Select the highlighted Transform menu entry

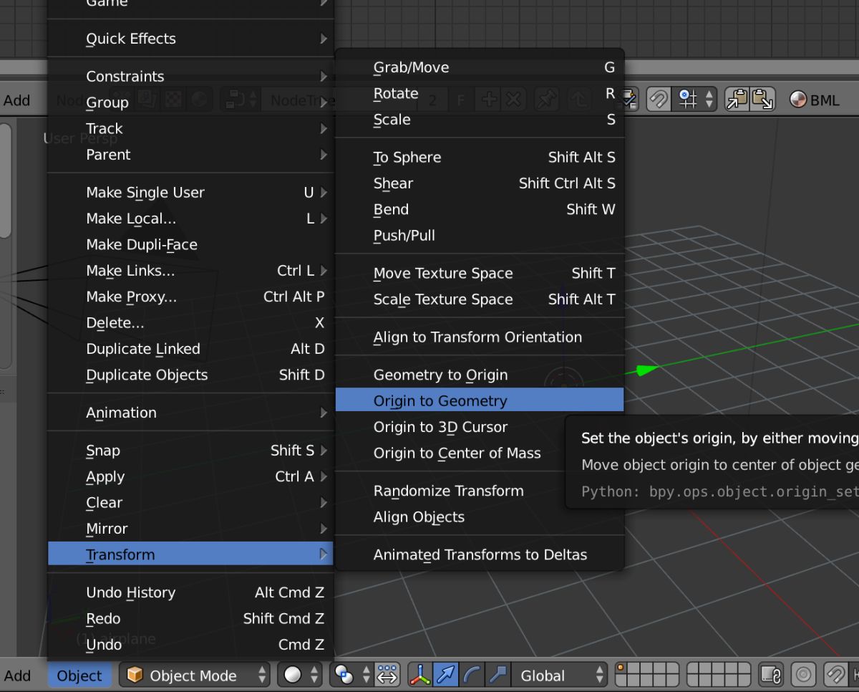190,554
